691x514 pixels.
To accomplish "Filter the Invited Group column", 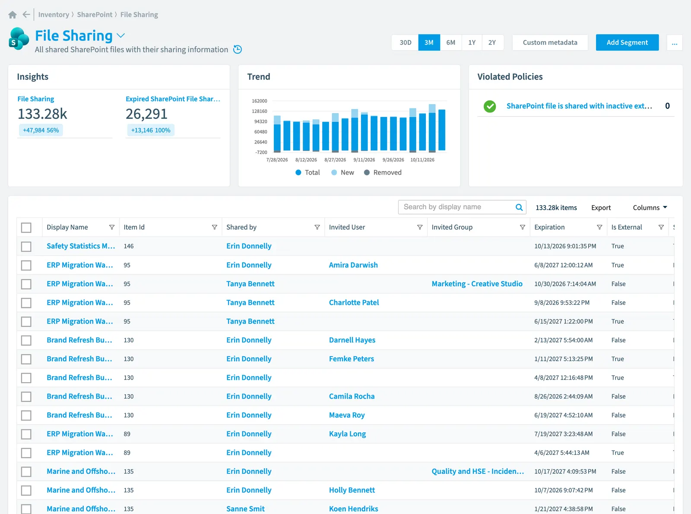I will pos(523,227).
